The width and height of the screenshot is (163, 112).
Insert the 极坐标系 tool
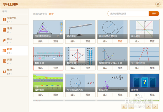click(105, 95)
